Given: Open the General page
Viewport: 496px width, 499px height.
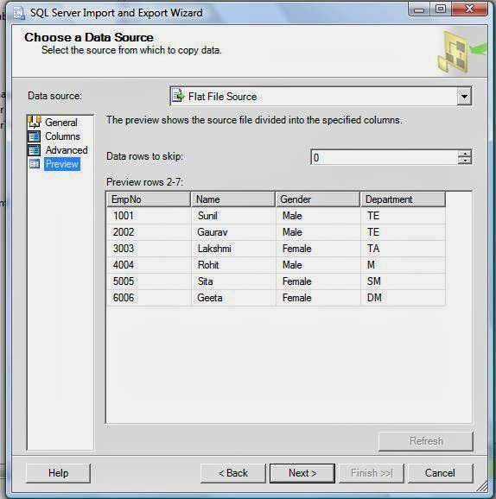Looking at the screenshot, I should coord(61,123).
